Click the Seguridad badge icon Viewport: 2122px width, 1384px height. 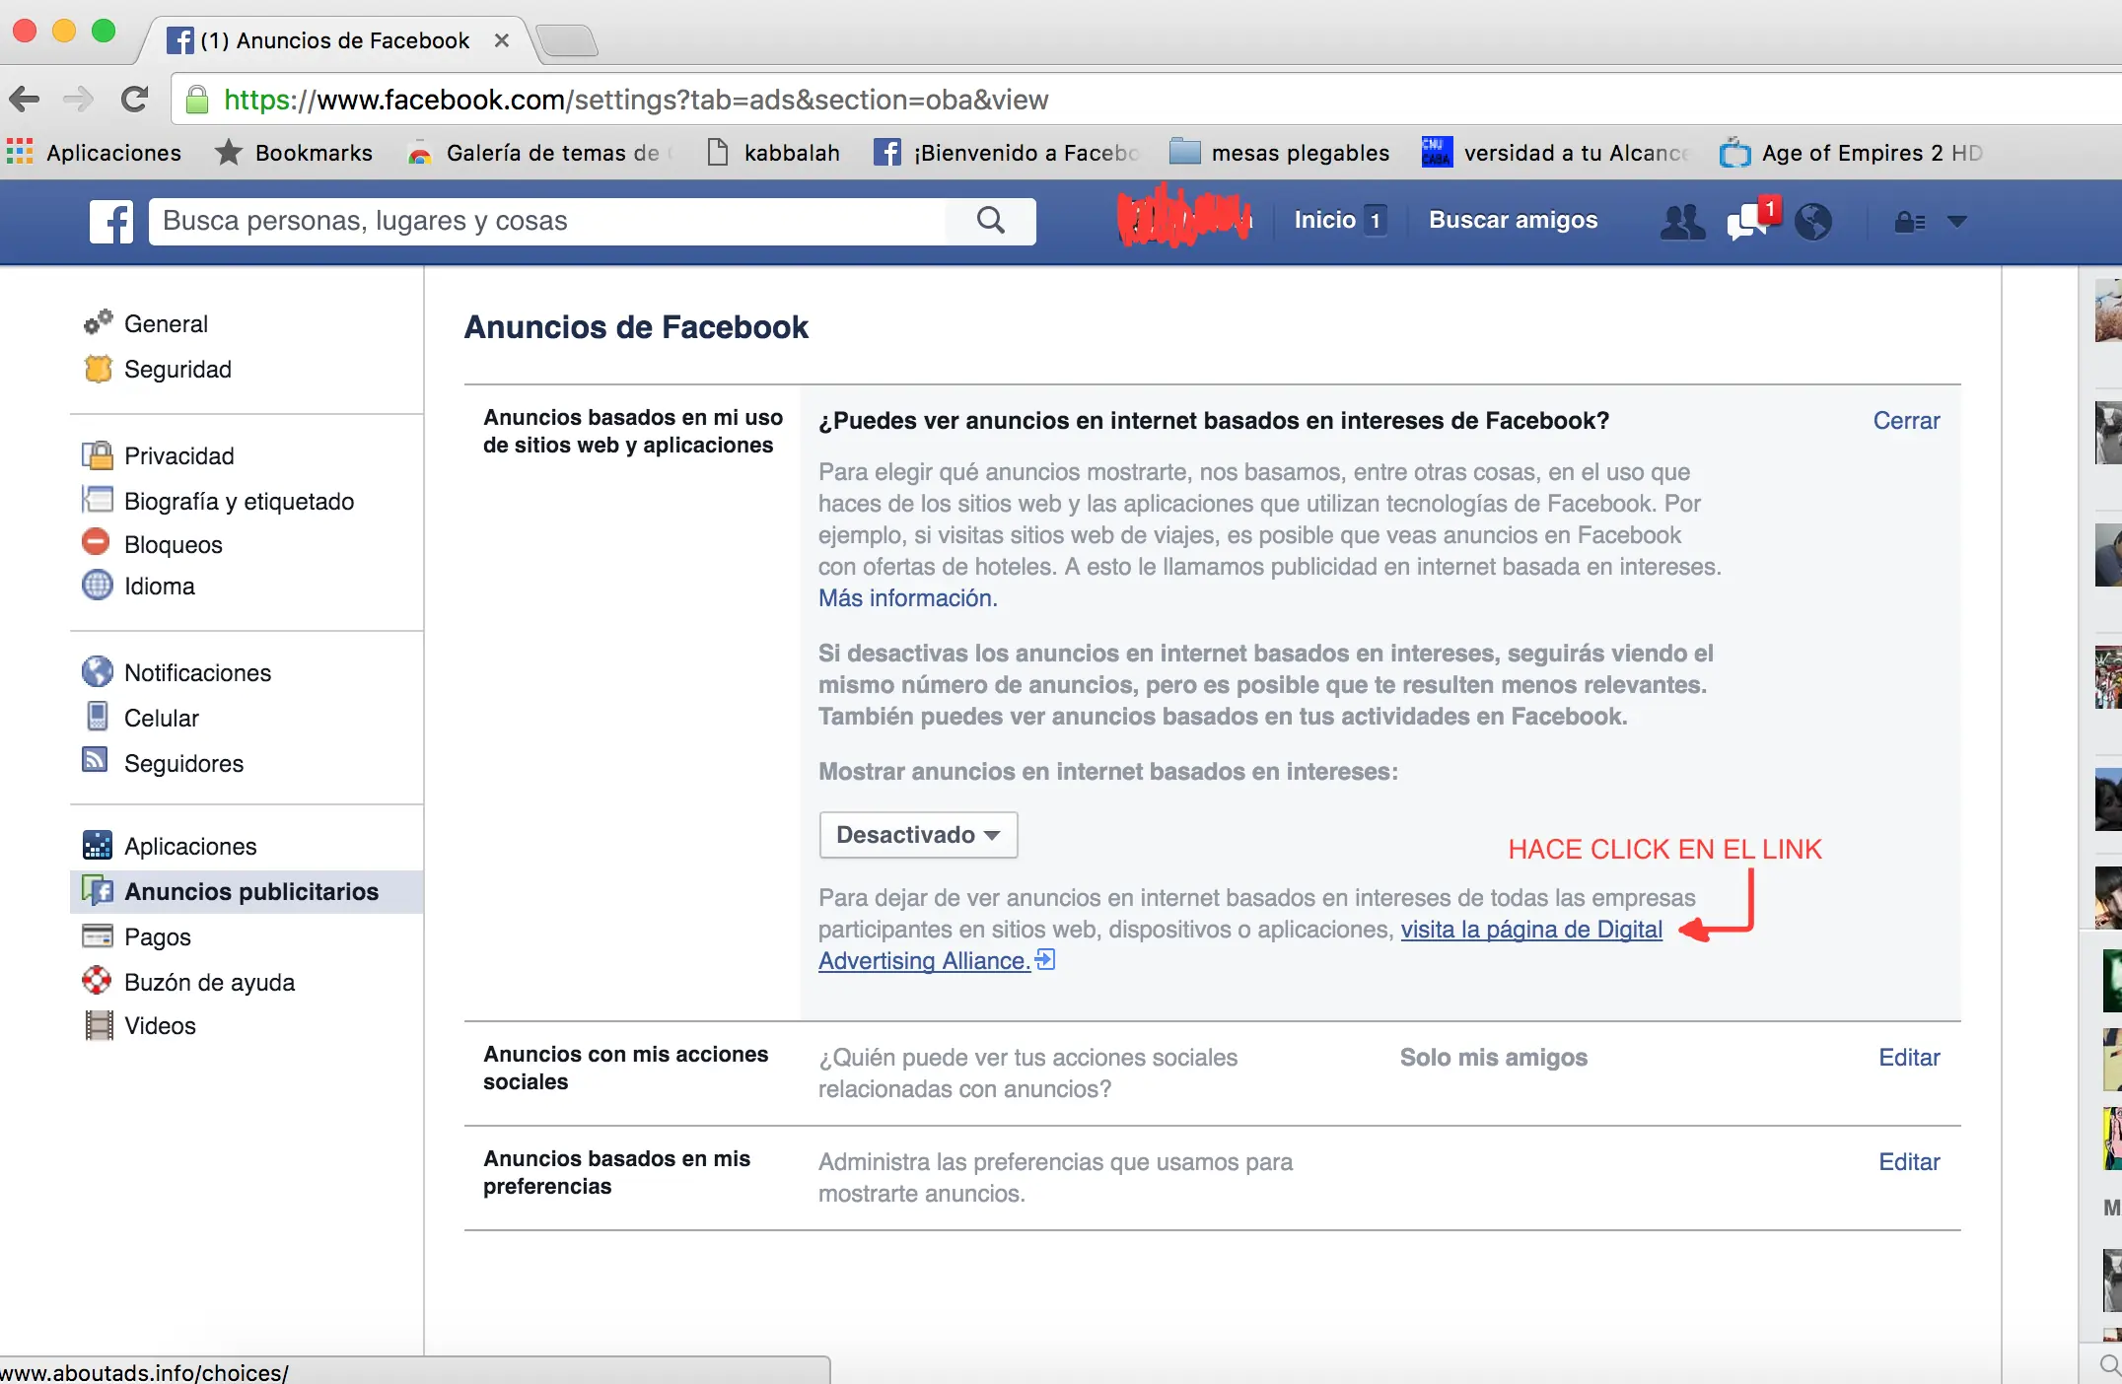pos(98,369)
